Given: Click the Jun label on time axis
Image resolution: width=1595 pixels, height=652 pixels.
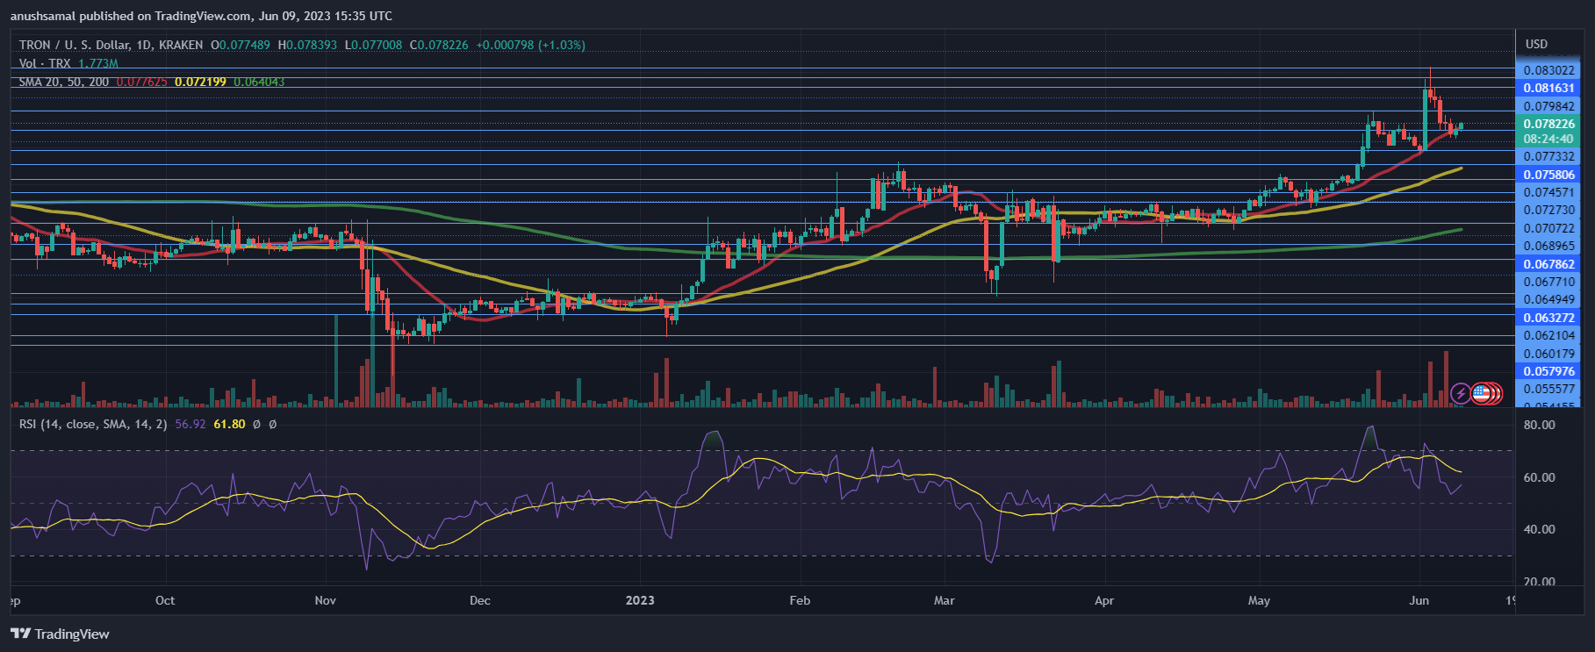Looking at the screenshot, I should [x=1419, y=600].
